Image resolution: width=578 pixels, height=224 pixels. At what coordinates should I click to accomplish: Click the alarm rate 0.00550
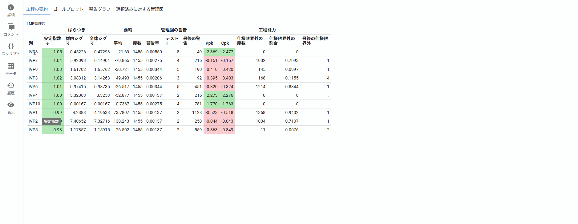point(154,52)
